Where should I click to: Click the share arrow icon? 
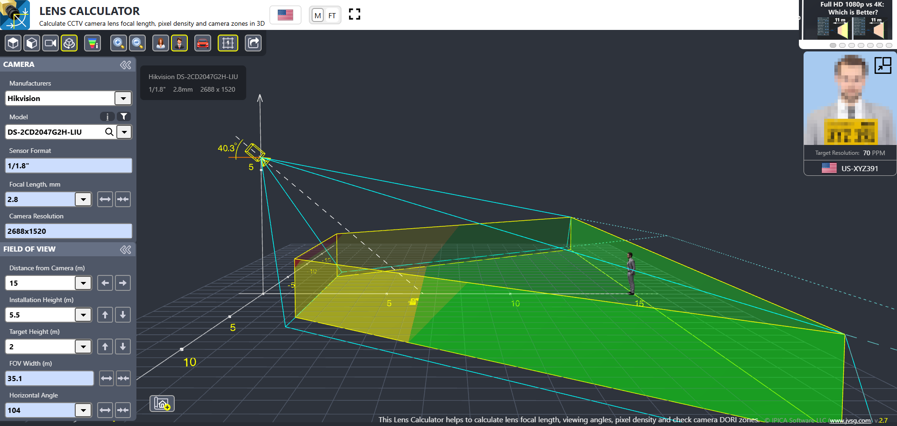point(253,43)
